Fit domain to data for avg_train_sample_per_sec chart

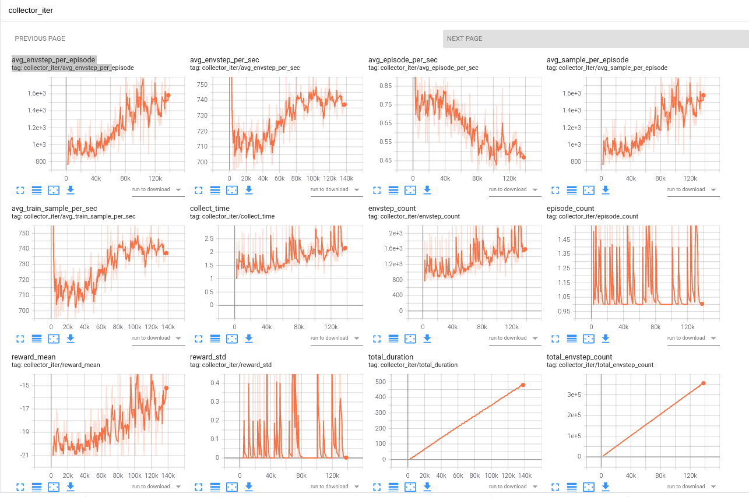pyautogui.click(x=54, y=339)
